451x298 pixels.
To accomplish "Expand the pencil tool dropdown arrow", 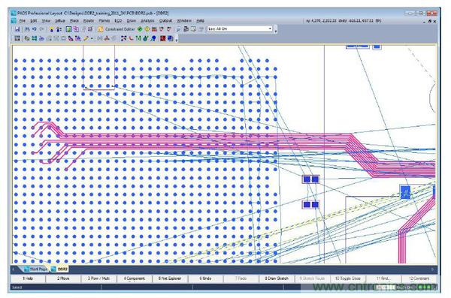I will 92,38.
